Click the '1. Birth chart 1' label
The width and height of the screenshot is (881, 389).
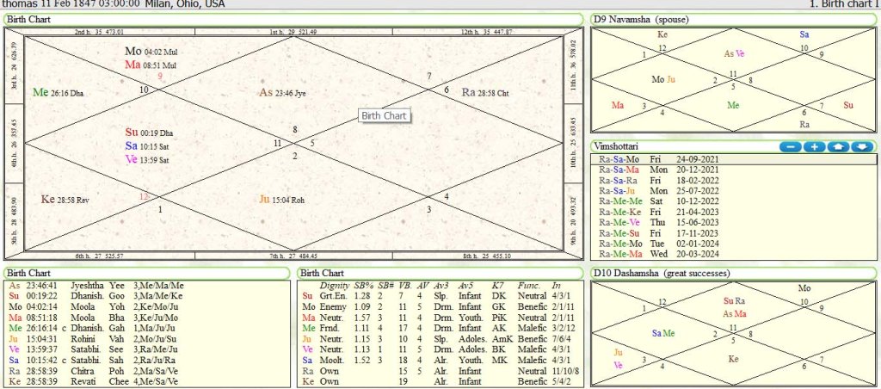[844, 4]
